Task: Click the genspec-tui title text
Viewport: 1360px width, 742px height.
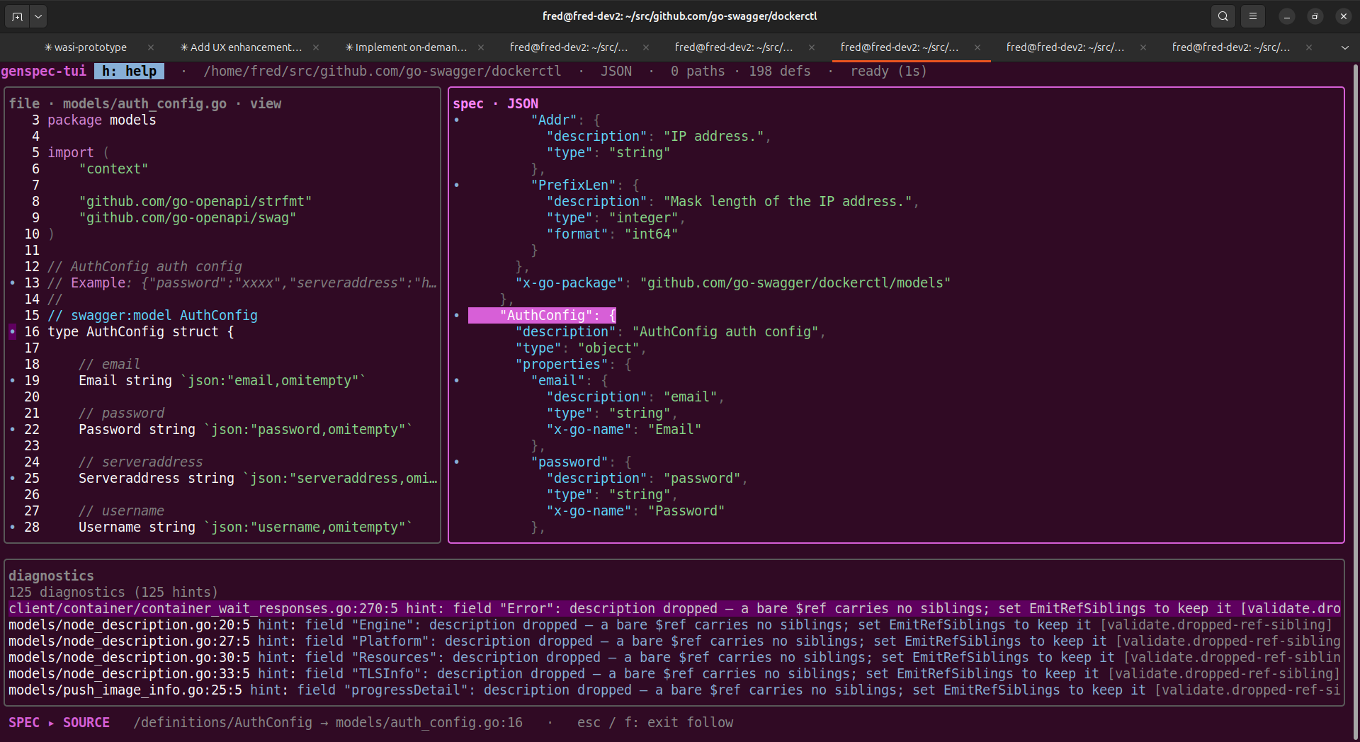Action: click(x=44, y=71)
